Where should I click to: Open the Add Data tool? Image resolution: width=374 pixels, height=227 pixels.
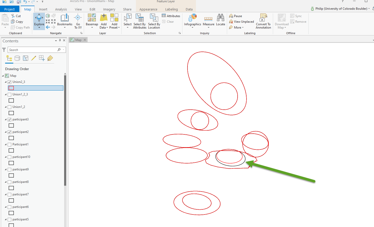point(104,21)
